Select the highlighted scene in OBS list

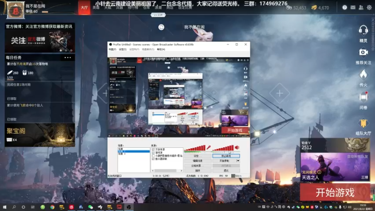[x=134, y=151]
